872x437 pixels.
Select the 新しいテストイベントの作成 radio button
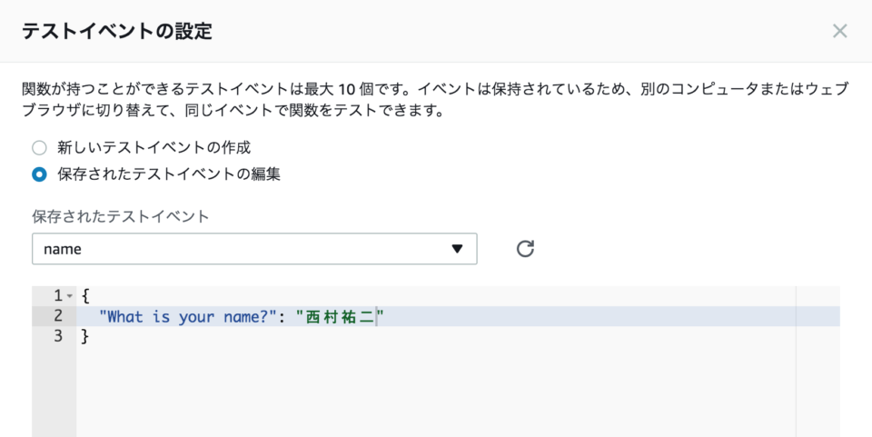pos(39,147)
